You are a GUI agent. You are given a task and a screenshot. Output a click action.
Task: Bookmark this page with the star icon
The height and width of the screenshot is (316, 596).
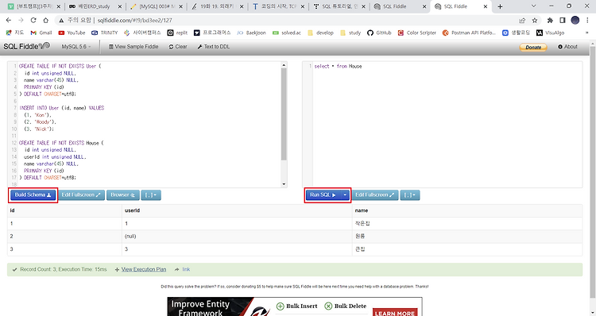(535, 20)
